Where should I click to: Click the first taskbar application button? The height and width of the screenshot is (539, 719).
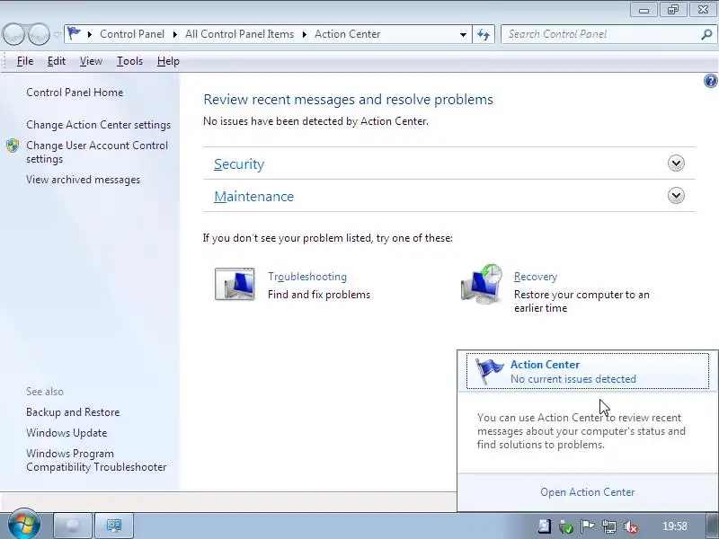click(x=73, y=526)
